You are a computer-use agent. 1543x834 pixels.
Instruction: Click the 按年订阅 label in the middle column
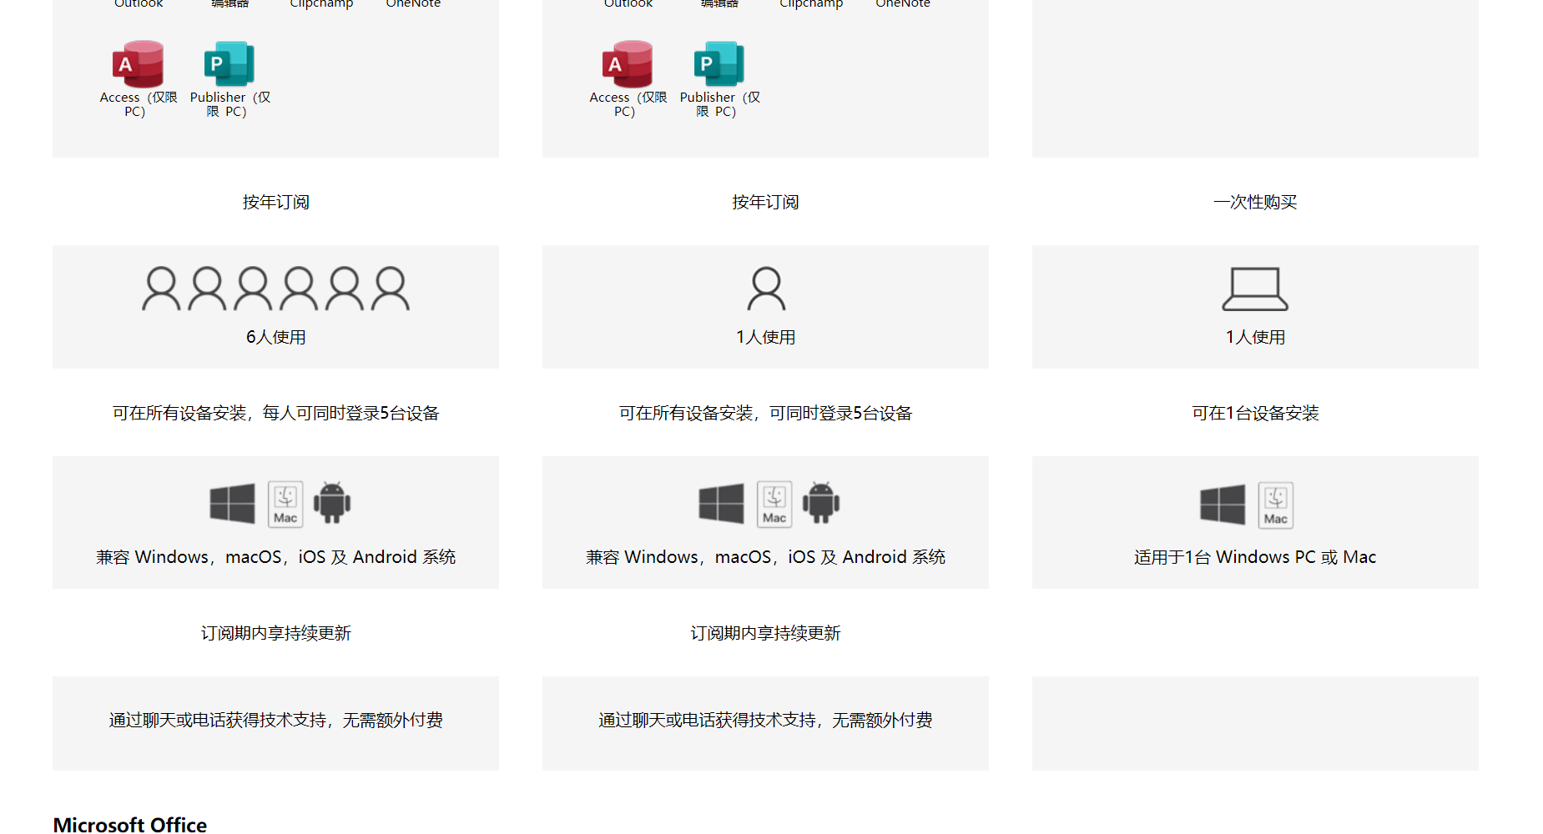coord(765,202)
